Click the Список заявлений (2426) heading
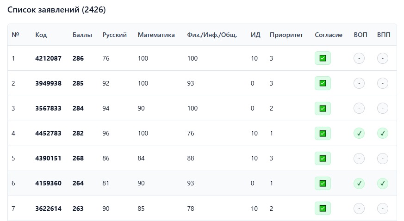The height and width of the screenshot is (221, 404). pos(56,10)
